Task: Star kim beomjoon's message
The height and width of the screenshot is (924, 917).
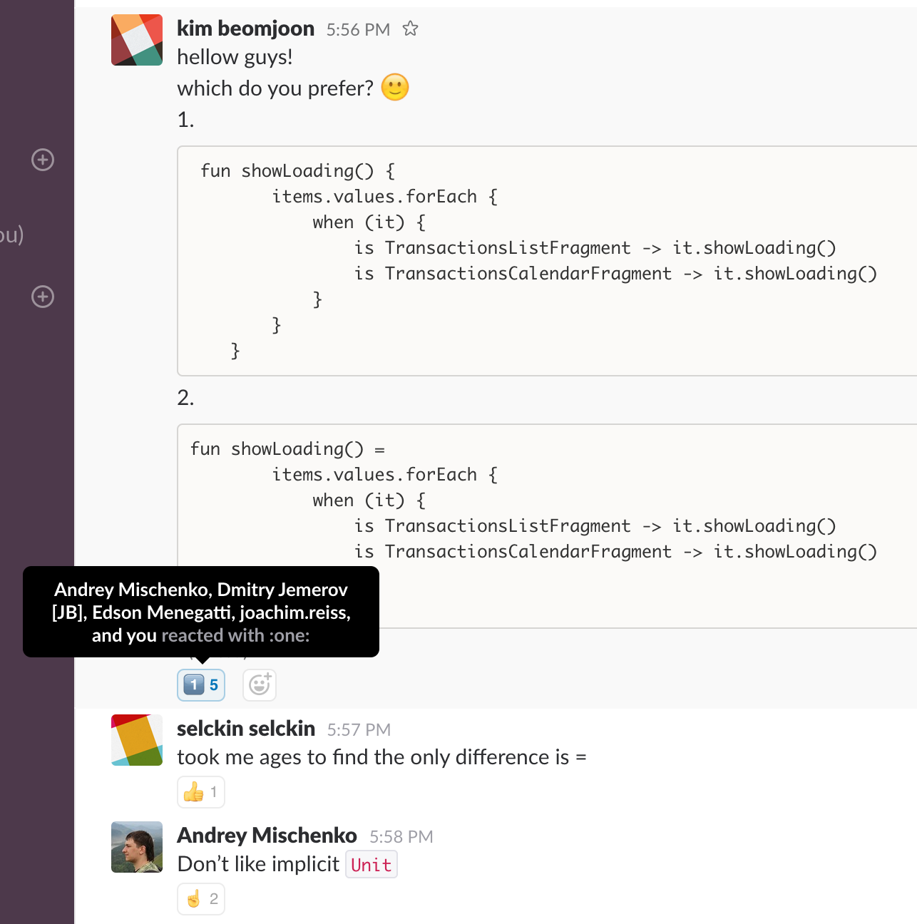Action: 410,29
